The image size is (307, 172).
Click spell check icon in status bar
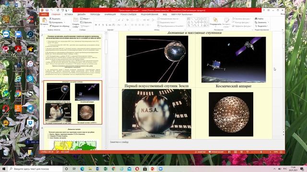coord(58,152)
